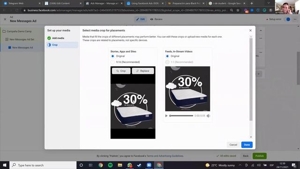Image resolution: width=300 pixels, height=169 pixels.
Task: Open the notification center icon
Action: click(294, 165)
